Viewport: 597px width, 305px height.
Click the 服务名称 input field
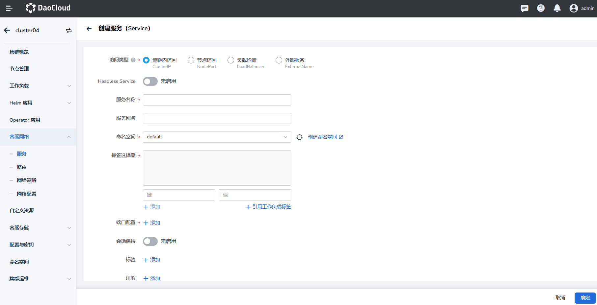217,100
